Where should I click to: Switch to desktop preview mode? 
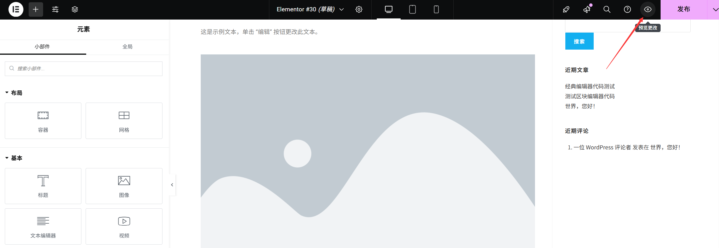[389, 9]
